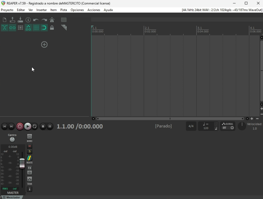This screenshot has width=263, height=199.
Task: Toggle the locking padlock icon
Action: point(52,28)
